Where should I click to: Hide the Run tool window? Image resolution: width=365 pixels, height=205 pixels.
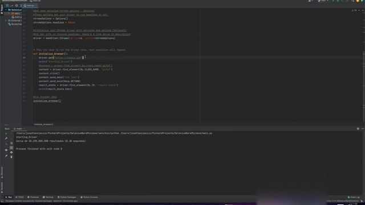363,129
